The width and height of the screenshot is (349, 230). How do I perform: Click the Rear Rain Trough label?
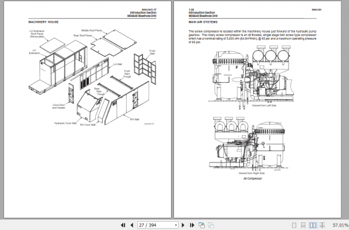99,91
